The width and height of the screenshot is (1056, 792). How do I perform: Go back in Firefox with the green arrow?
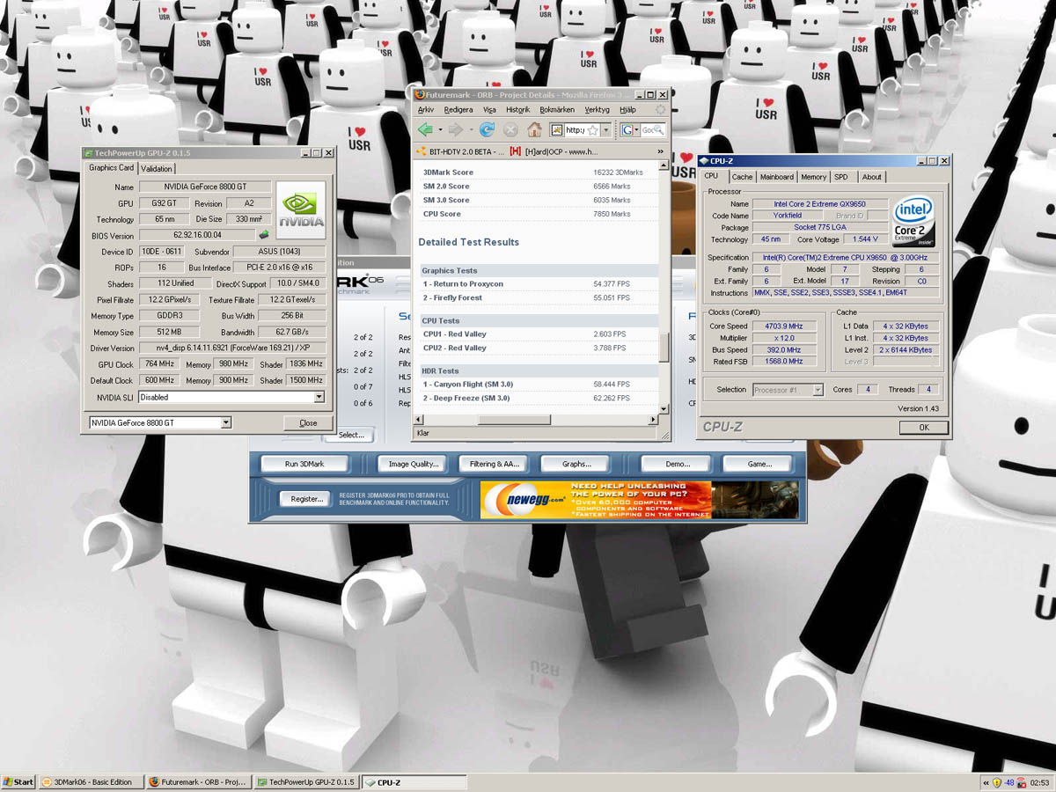(x=425, y=129)
